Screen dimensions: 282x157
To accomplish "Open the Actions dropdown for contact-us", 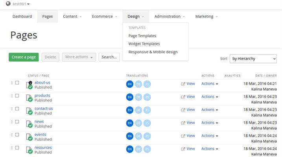I will pos(210,110).
